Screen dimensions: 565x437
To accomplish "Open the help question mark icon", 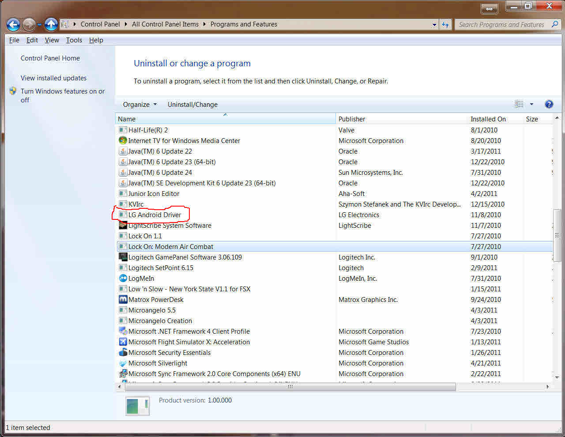I will click(549, 104).
